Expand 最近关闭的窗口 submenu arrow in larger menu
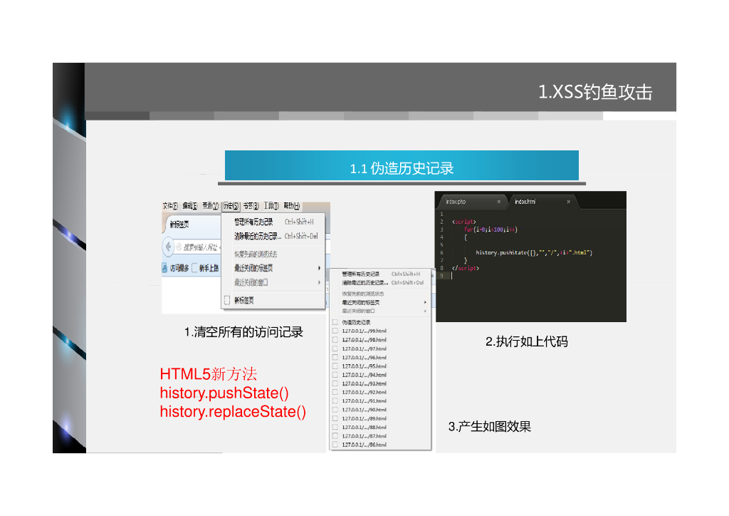Screen dimensions: 729x516 point(319,282)
